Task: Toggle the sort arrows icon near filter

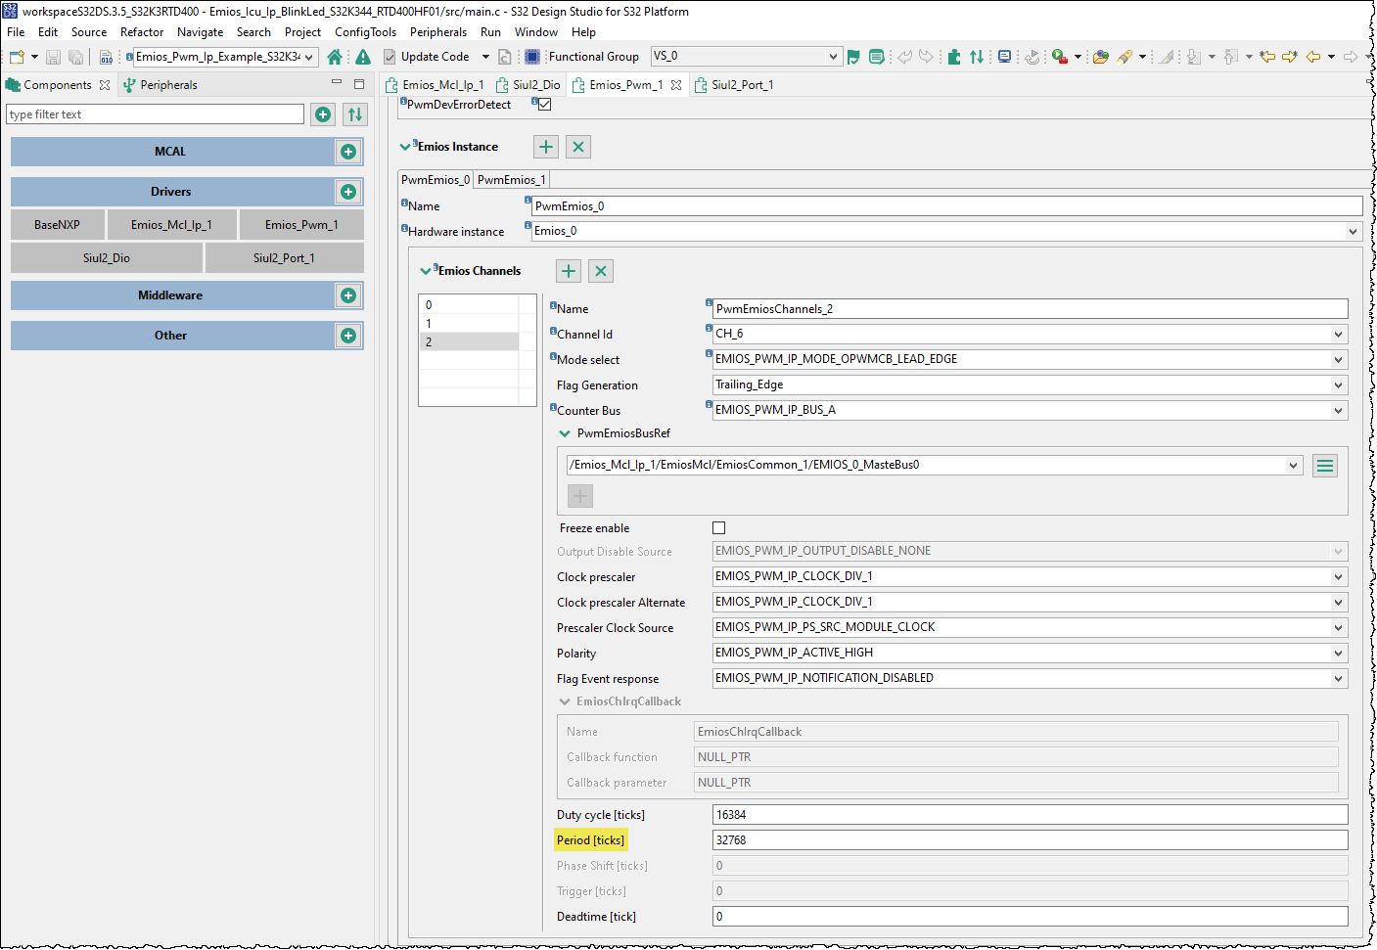Action: tap(355, 114)
